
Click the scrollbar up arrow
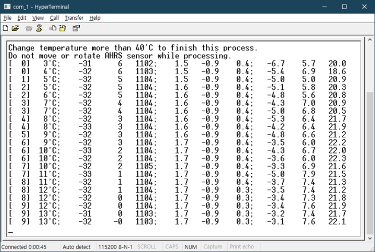click(370, 40)
